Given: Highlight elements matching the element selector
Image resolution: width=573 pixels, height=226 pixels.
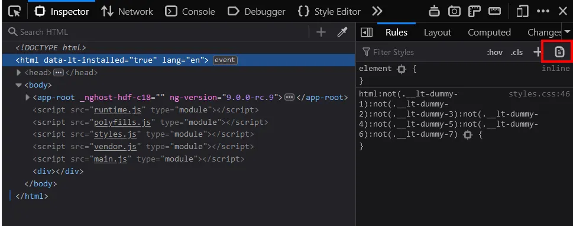Looking at the screenshot, I should [x=402, y=69].
